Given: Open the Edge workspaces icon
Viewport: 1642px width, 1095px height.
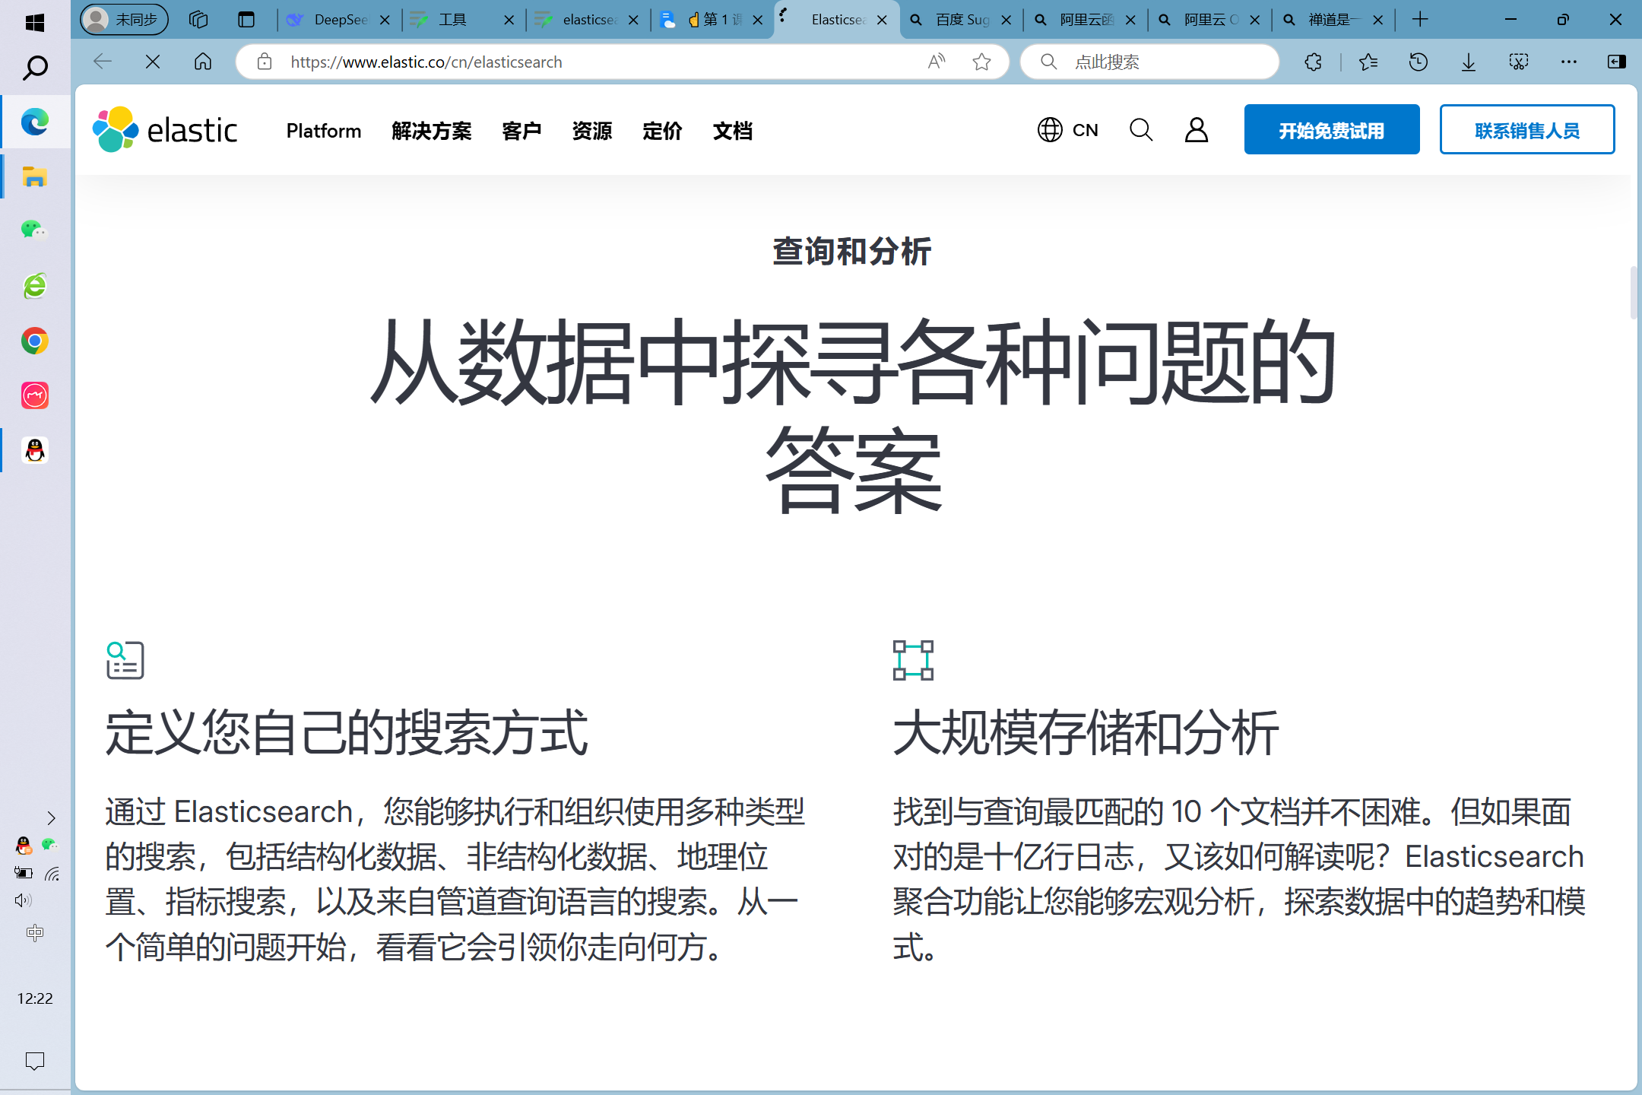Looking at the screenshot, I should [198, 20].
